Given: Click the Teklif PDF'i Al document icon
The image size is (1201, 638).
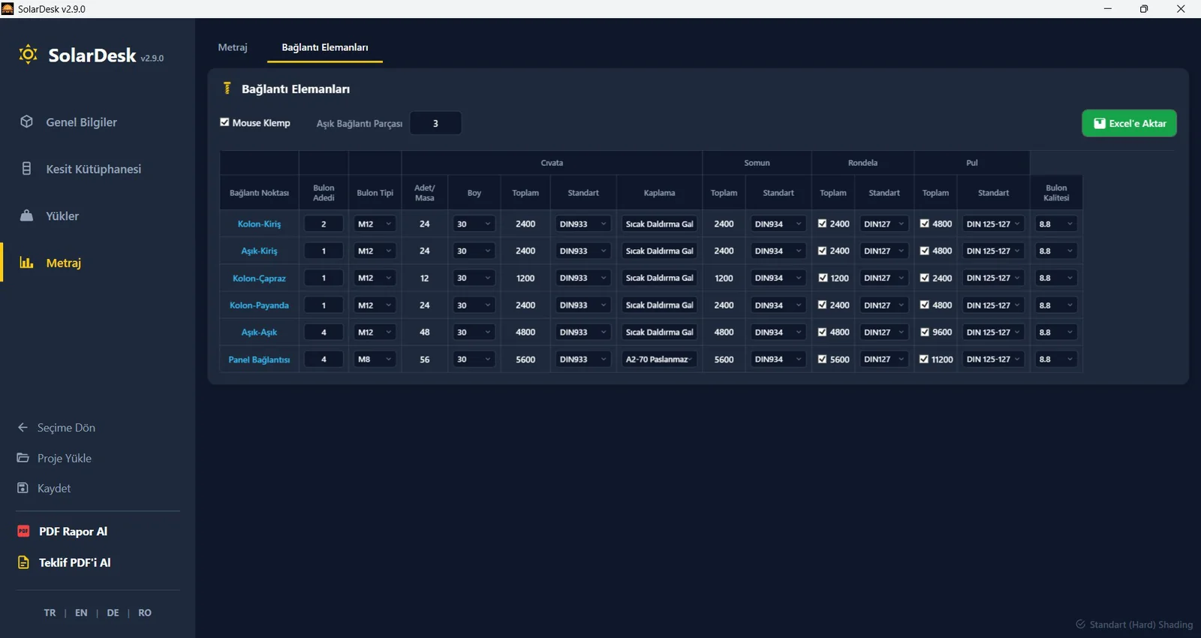Looking at the screenshot, I should (23, 562).
